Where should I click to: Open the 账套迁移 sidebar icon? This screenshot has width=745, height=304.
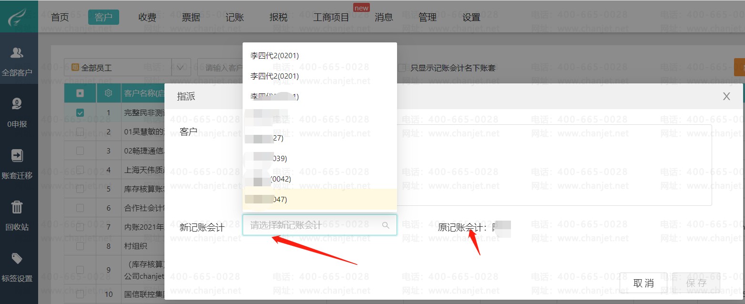(x=17, y=155)
